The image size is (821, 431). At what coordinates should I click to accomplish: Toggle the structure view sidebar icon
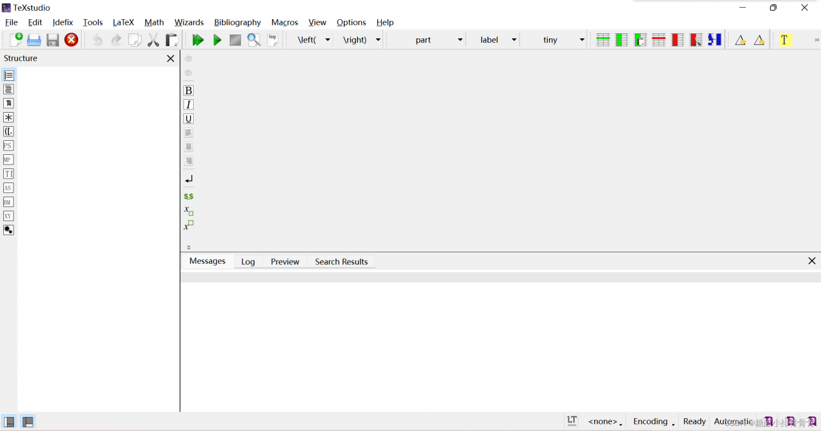click(x=8, y=75)
